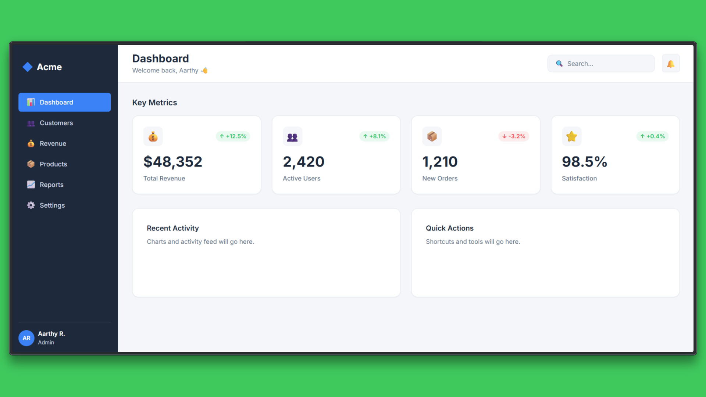
Task: Click the package icon in New Orders card
Action: pos(432,137)
